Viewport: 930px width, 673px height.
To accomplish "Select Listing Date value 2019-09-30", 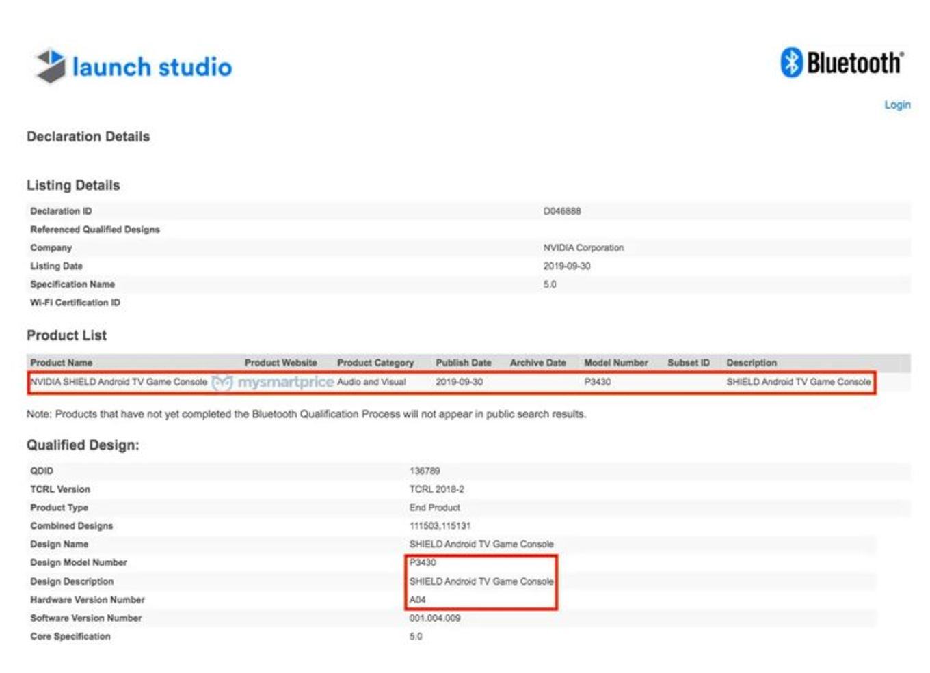I will (x=567, y=266).
